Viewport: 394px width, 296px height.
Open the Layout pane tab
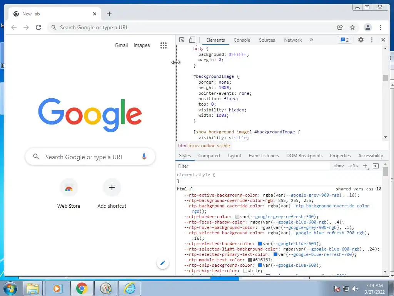pos(234,156)
